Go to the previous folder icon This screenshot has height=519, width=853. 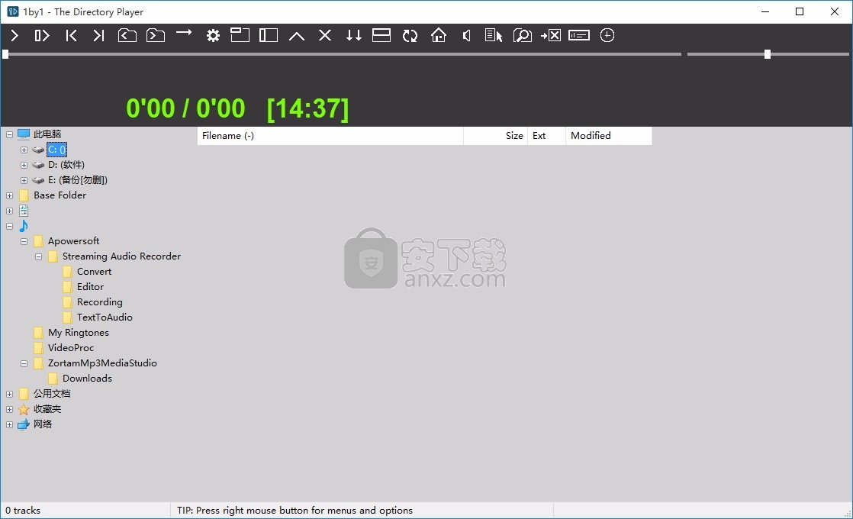tap(127, 35)
